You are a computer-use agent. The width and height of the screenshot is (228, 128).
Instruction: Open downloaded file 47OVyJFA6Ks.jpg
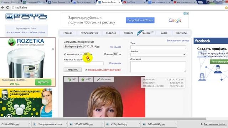(119, 124)
